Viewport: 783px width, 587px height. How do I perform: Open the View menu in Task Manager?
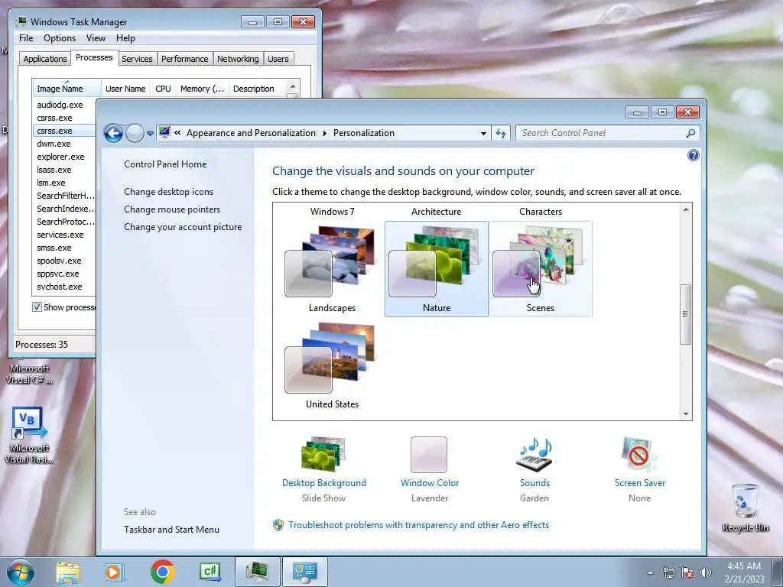[96, 38]
